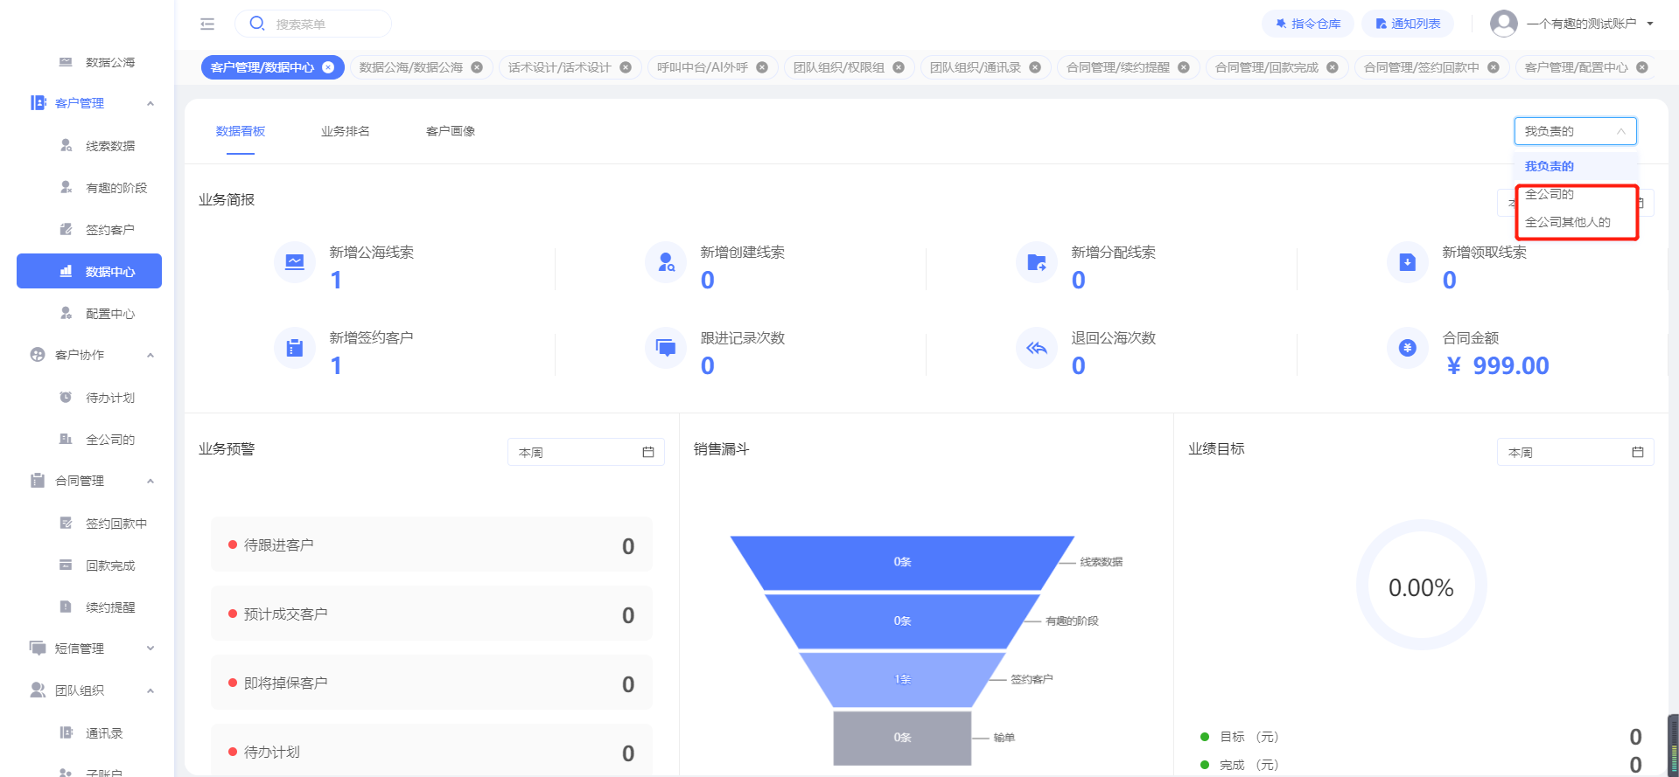
Task: Collapse the 客户管理 sidebar group
Action: [x=150, y=103]
